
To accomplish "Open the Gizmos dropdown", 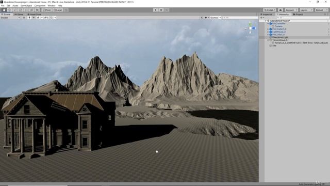I will [x=216, y=18].
